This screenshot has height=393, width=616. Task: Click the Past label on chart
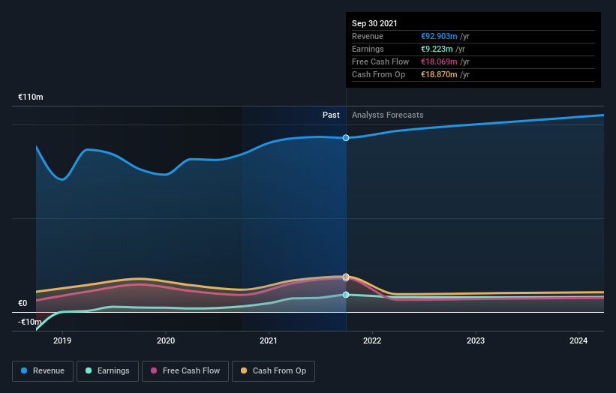point(331,115)
